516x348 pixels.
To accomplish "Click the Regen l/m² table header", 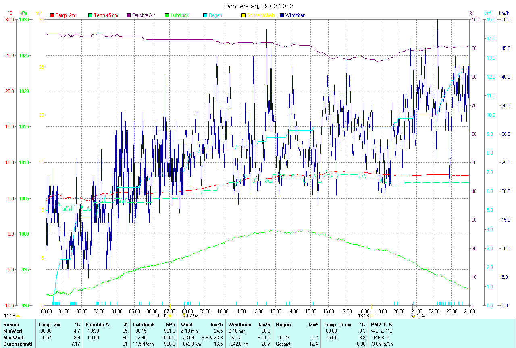I will (297, 324).
